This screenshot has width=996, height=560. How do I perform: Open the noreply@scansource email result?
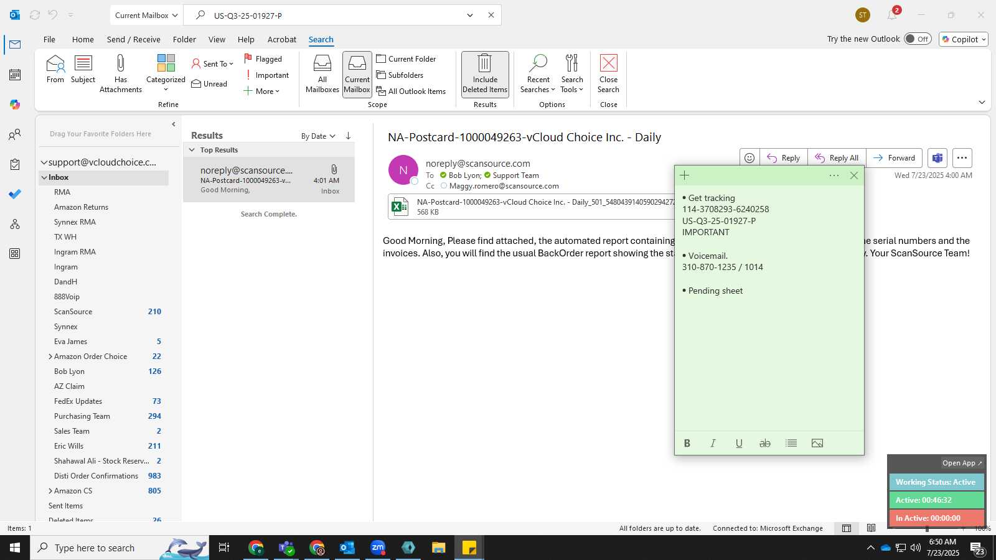coord(269,180)
